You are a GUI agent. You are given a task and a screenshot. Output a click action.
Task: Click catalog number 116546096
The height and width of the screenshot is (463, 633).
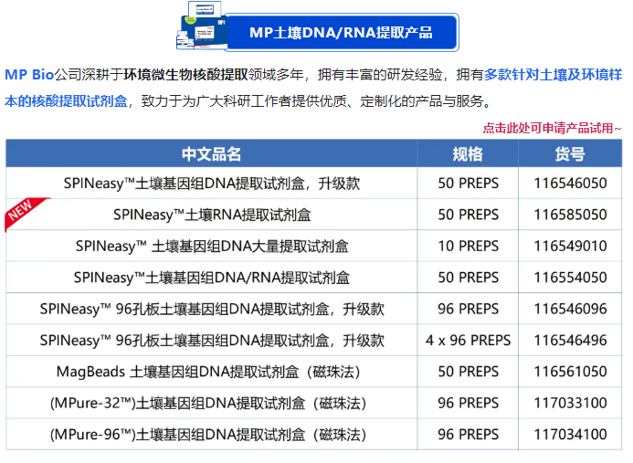[x=570, y=310]
